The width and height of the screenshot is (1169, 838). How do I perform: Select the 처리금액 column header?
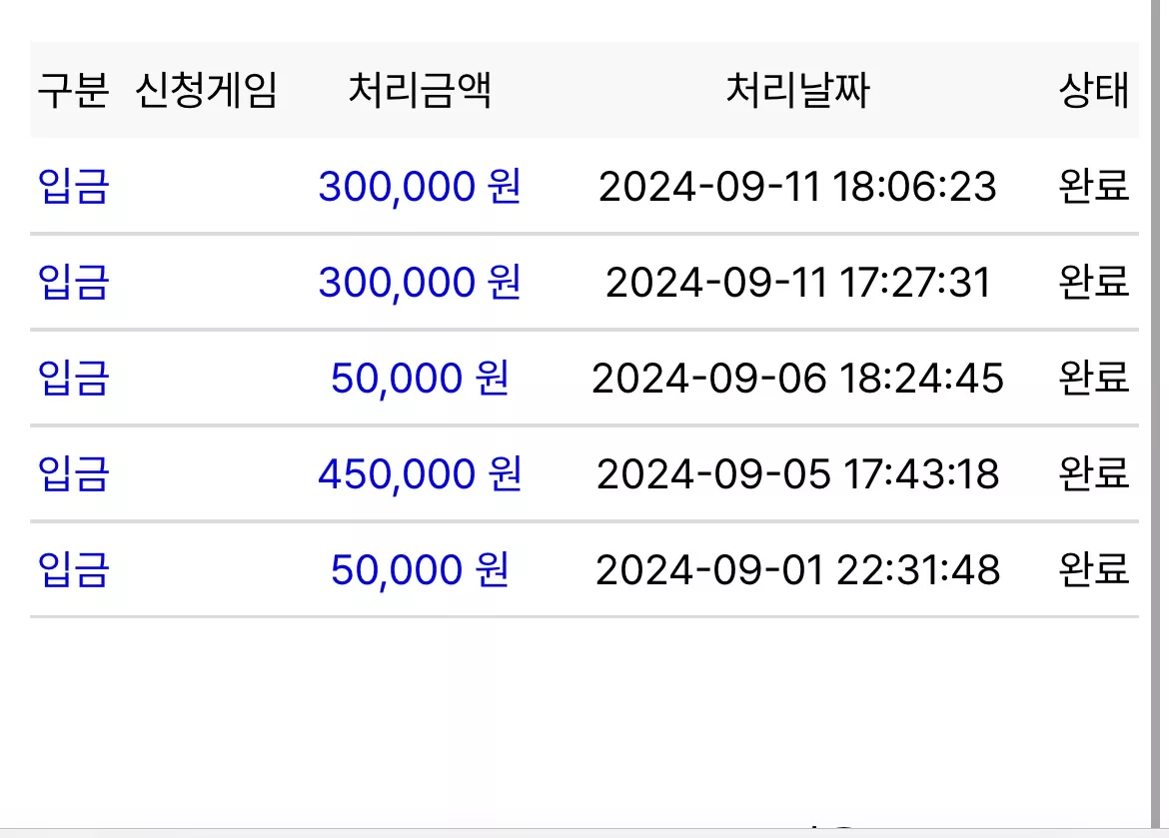click(x=420, y=91)
